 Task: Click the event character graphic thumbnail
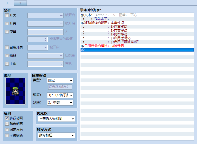coord(15,91)
